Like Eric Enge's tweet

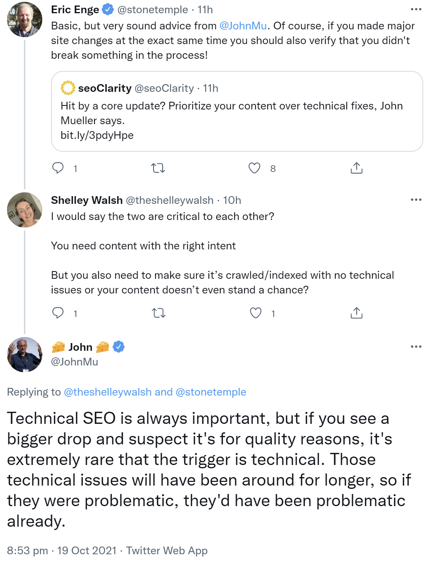tap(254, 168)
